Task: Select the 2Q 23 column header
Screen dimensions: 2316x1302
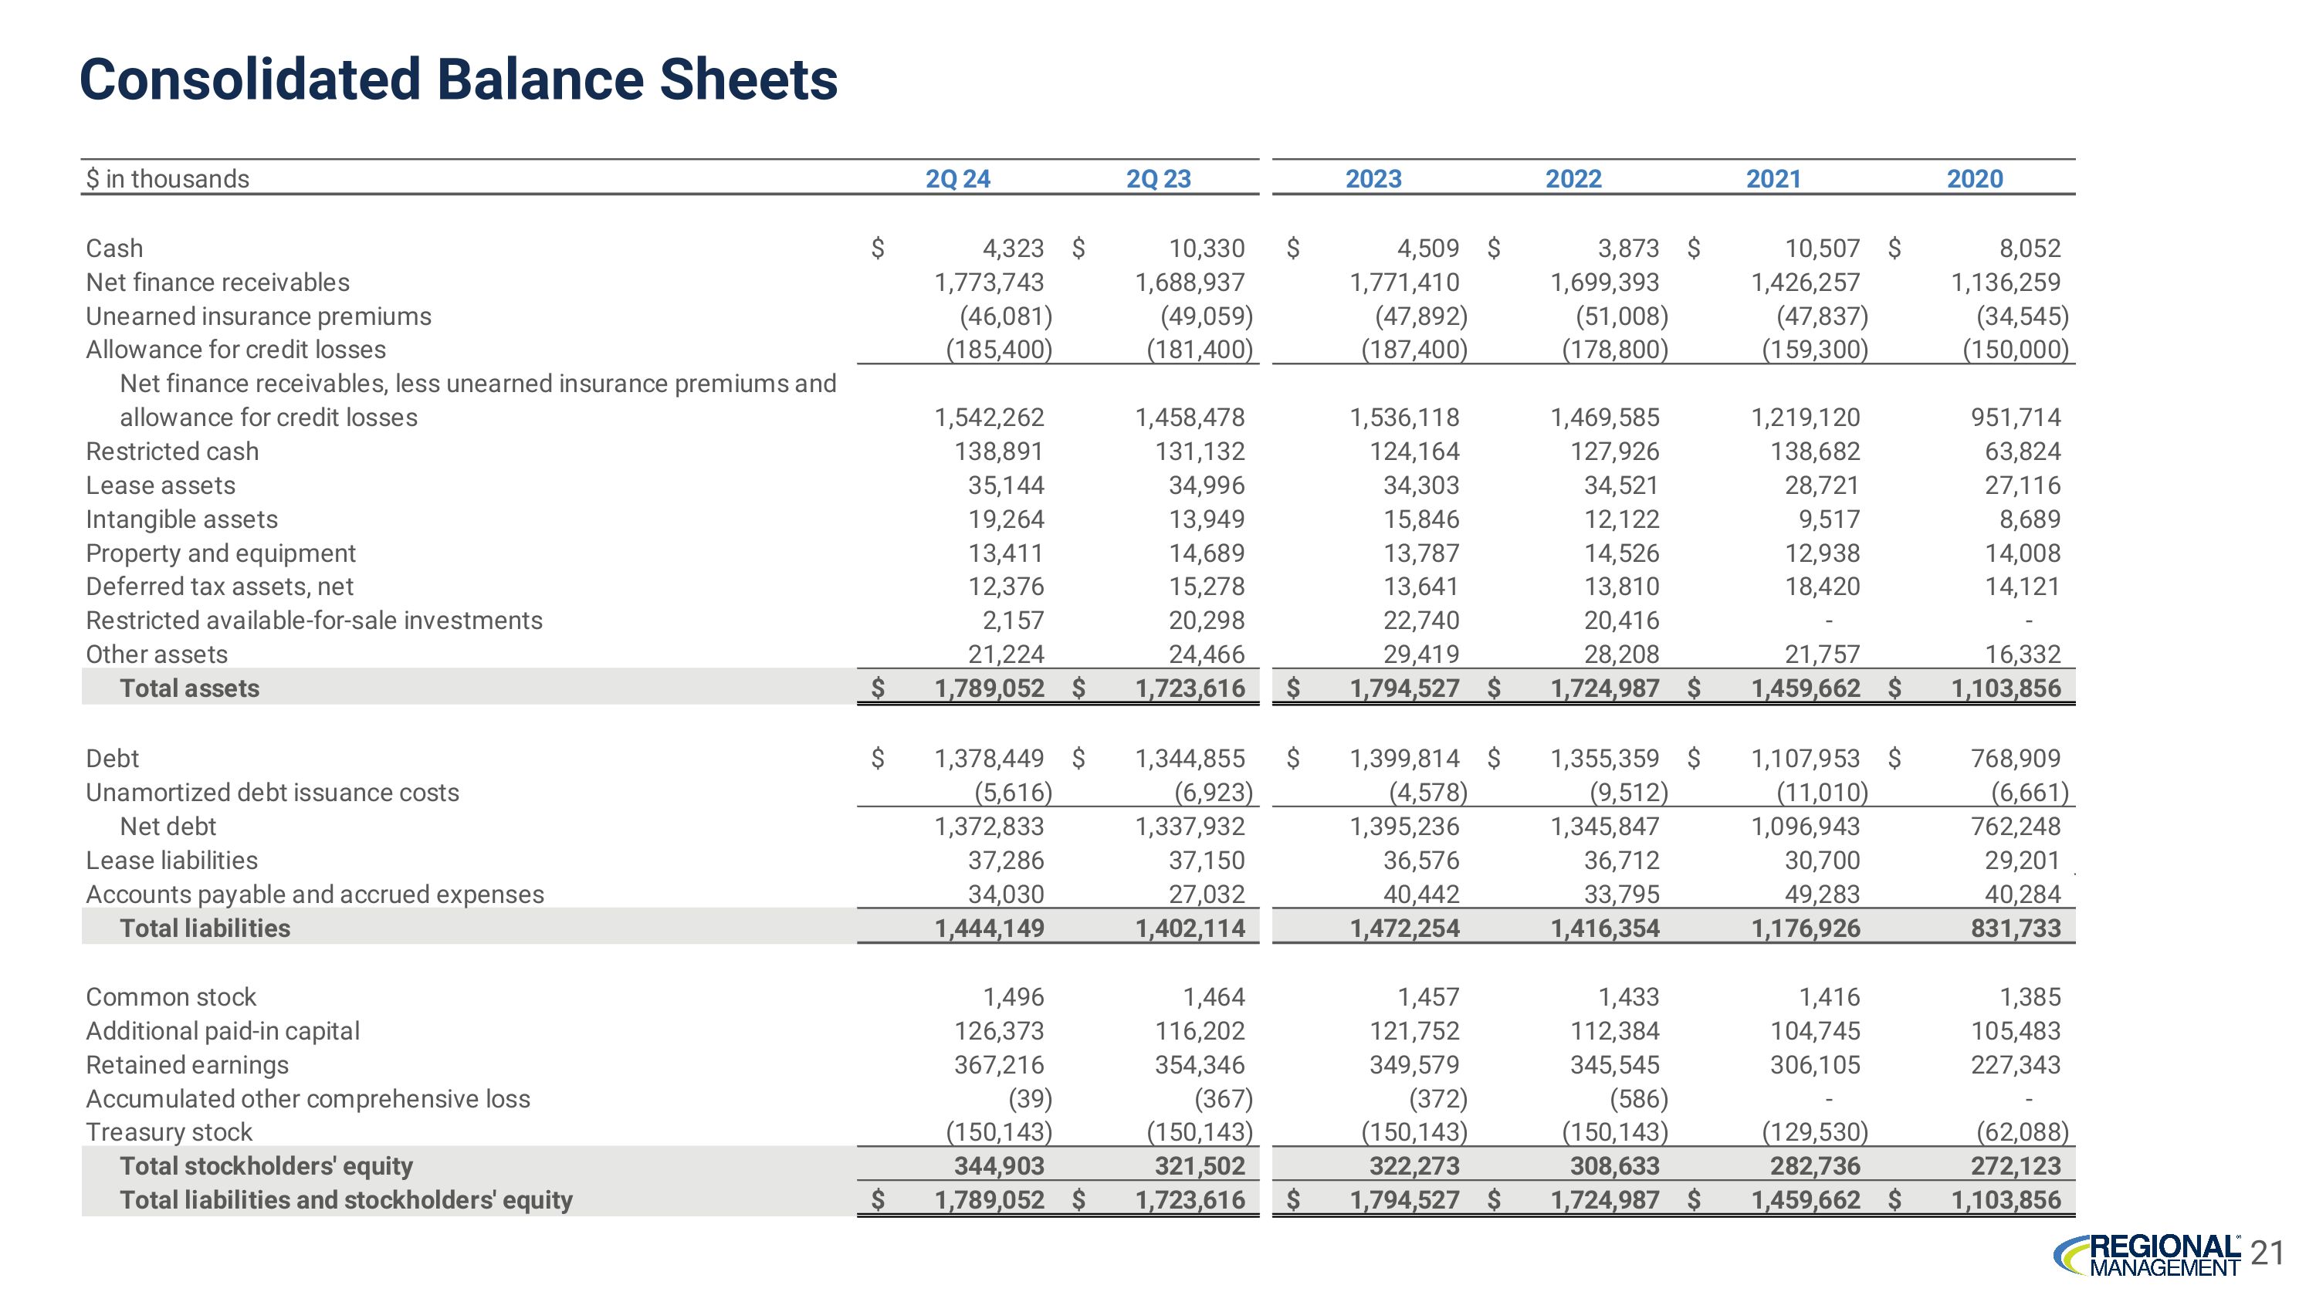Action: (1158, 179)
